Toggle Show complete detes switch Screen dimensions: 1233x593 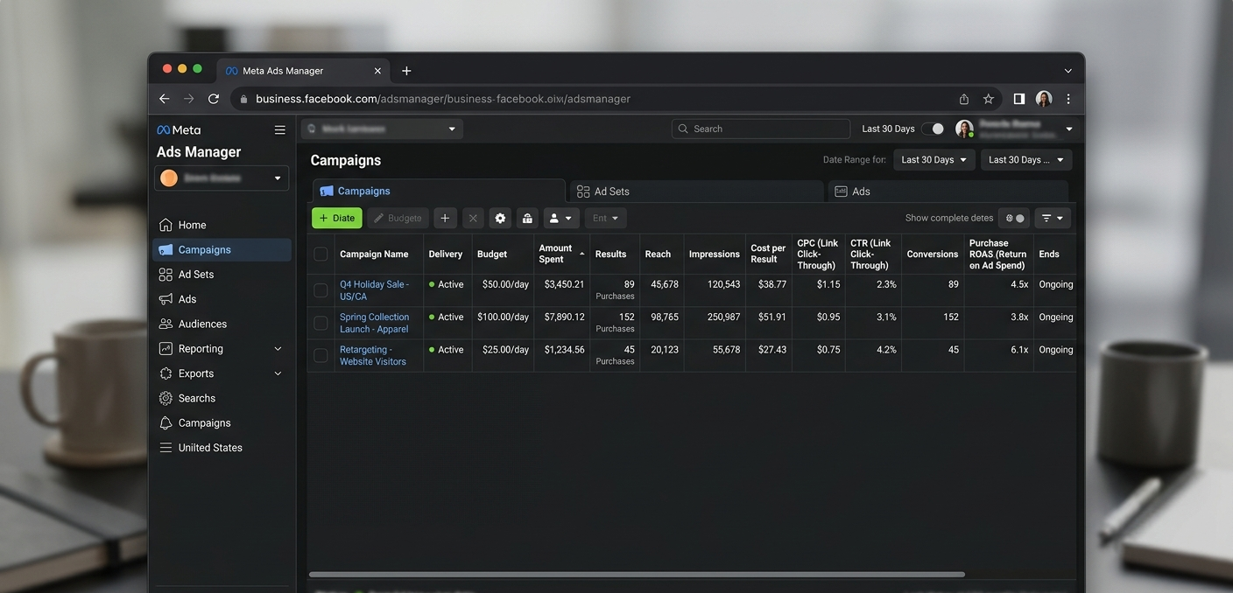click(1015, 218)
